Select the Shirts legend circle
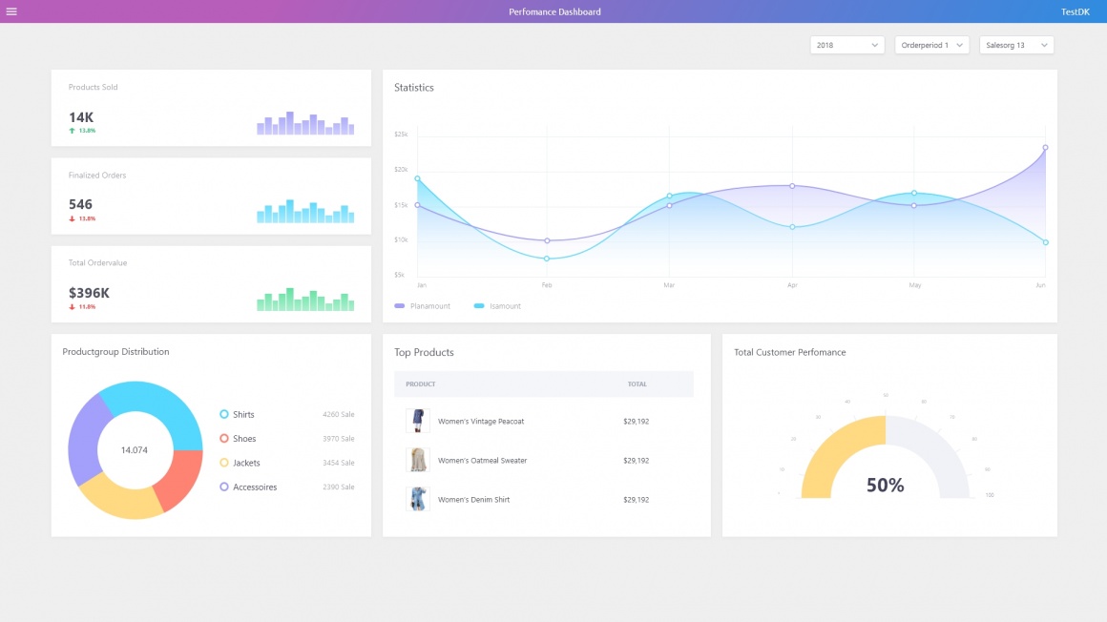The image size is (1107, 622). pos(224,414)
